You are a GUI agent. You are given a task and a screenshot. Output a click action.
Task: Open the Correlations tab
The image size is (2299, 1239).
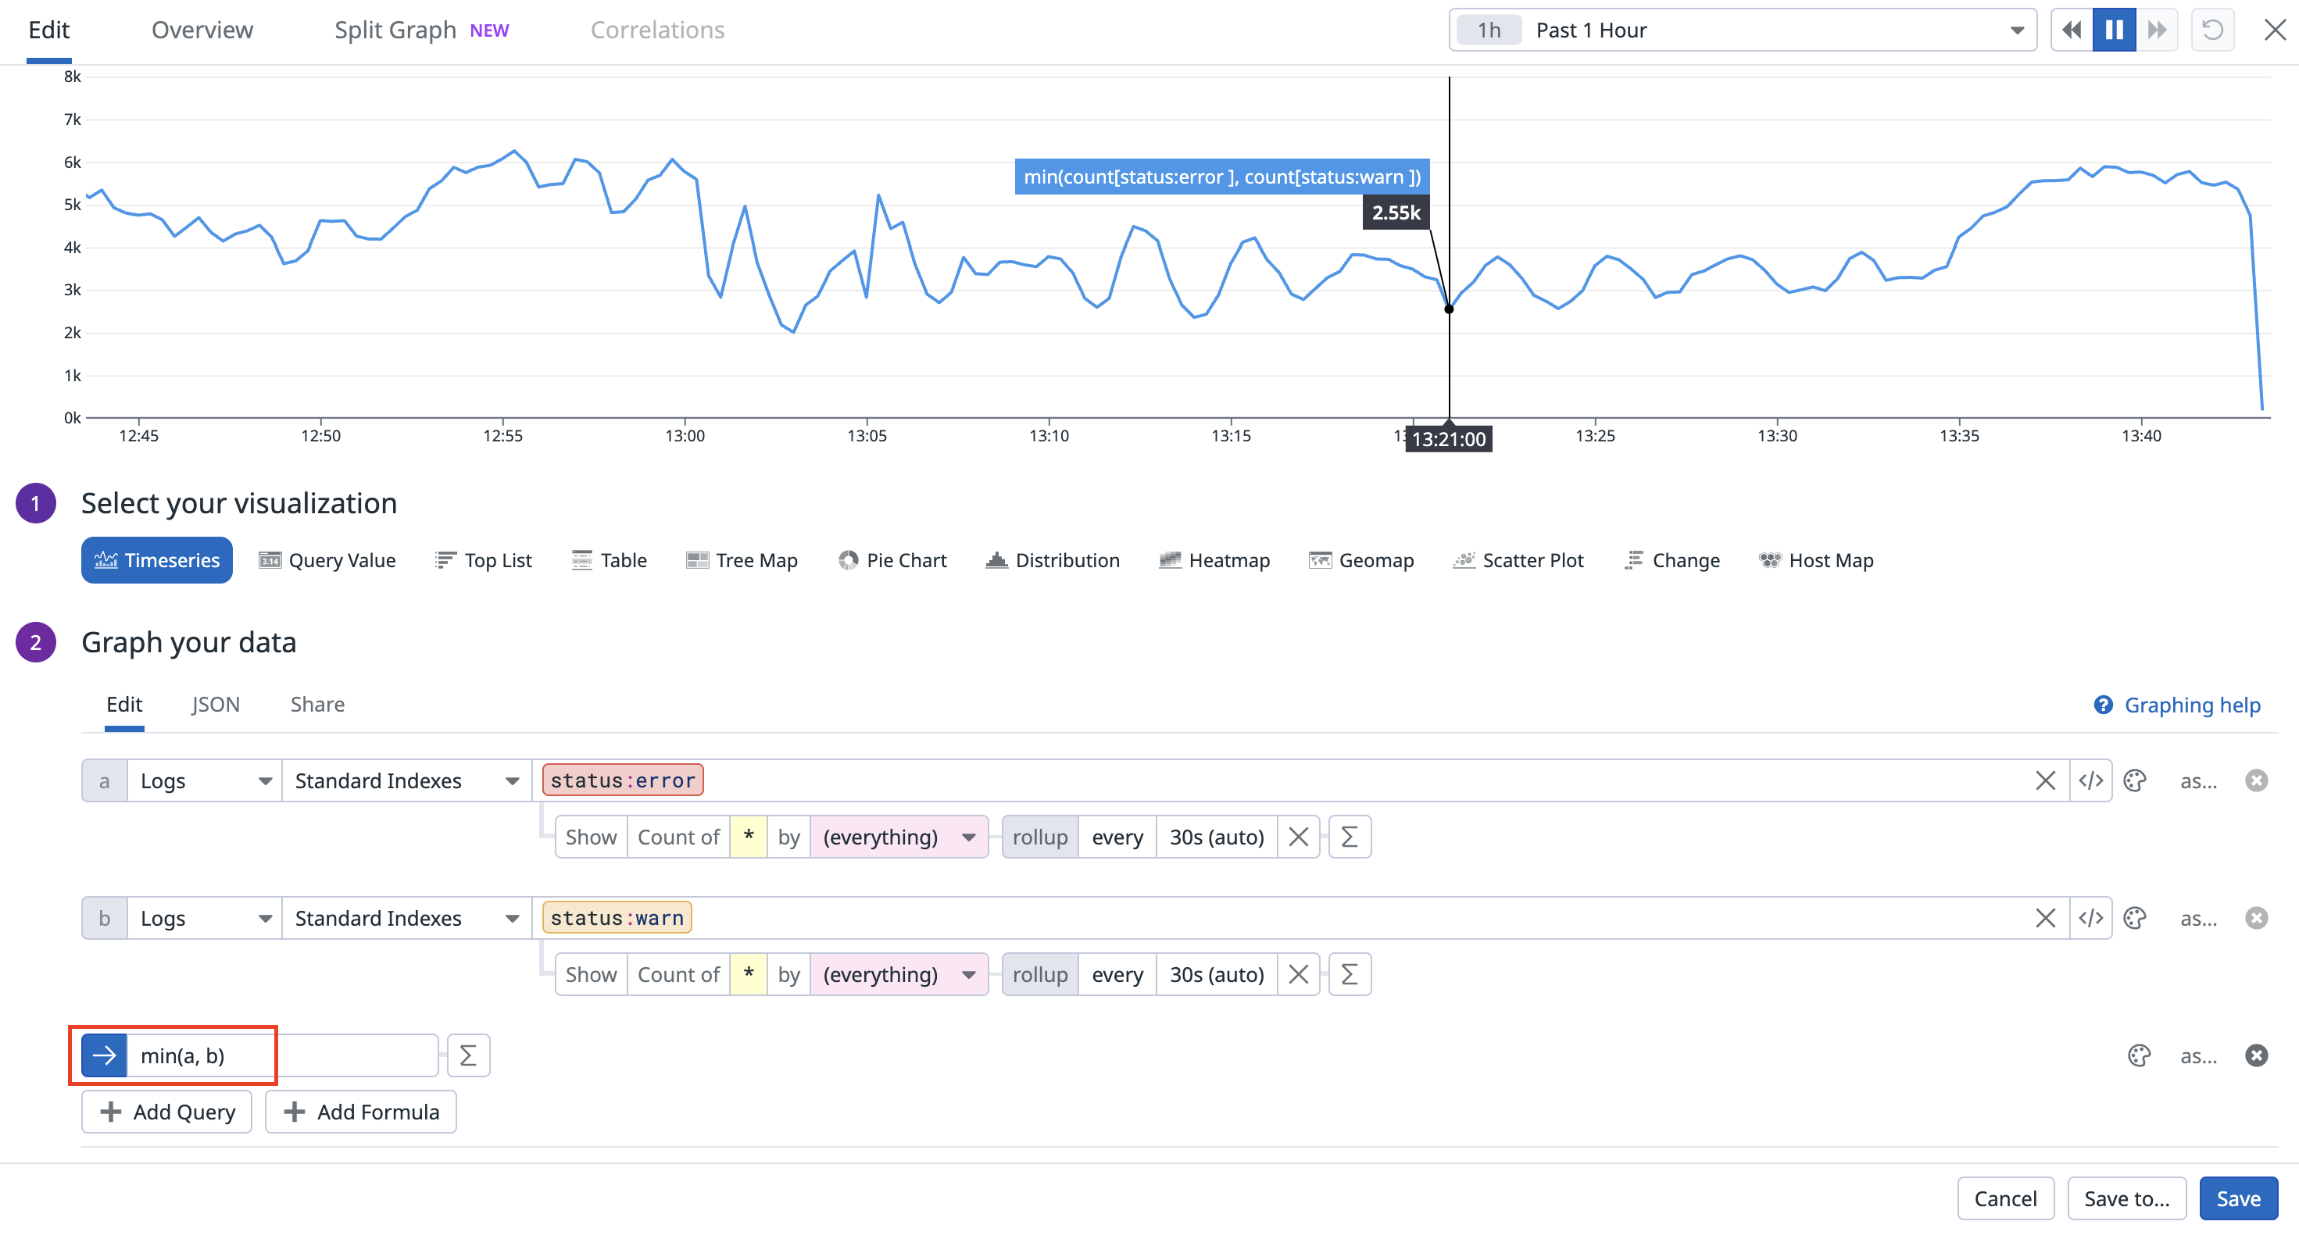click(658, 30)
